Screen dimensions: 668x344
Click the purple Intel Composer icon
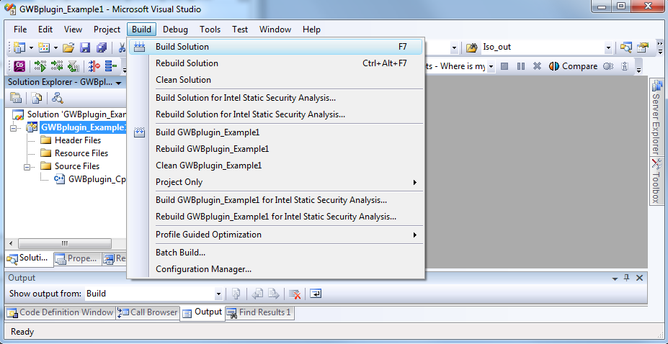click(19, 66)
